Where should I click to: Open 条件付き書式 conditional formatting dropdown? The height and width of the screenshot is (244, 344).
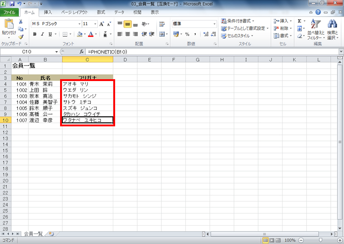238,21
